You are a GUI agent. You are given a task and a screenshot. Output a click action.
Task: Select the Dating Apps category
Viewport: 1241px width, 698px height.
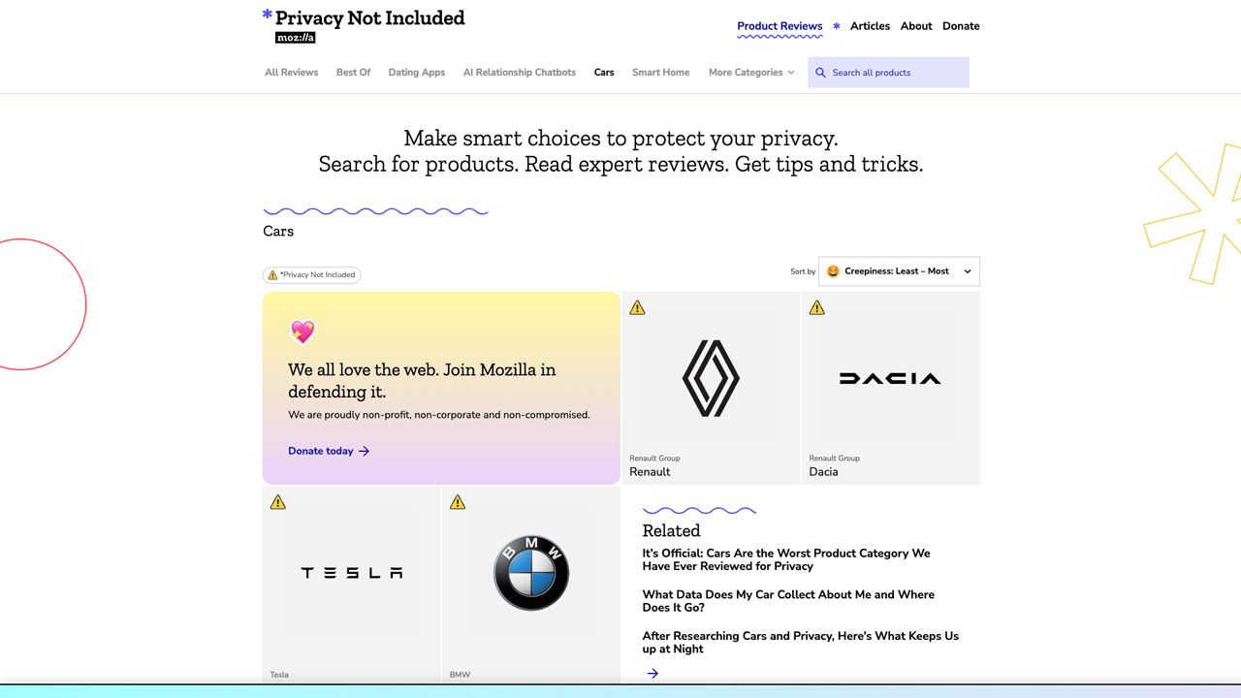click(x=417, y=73)
